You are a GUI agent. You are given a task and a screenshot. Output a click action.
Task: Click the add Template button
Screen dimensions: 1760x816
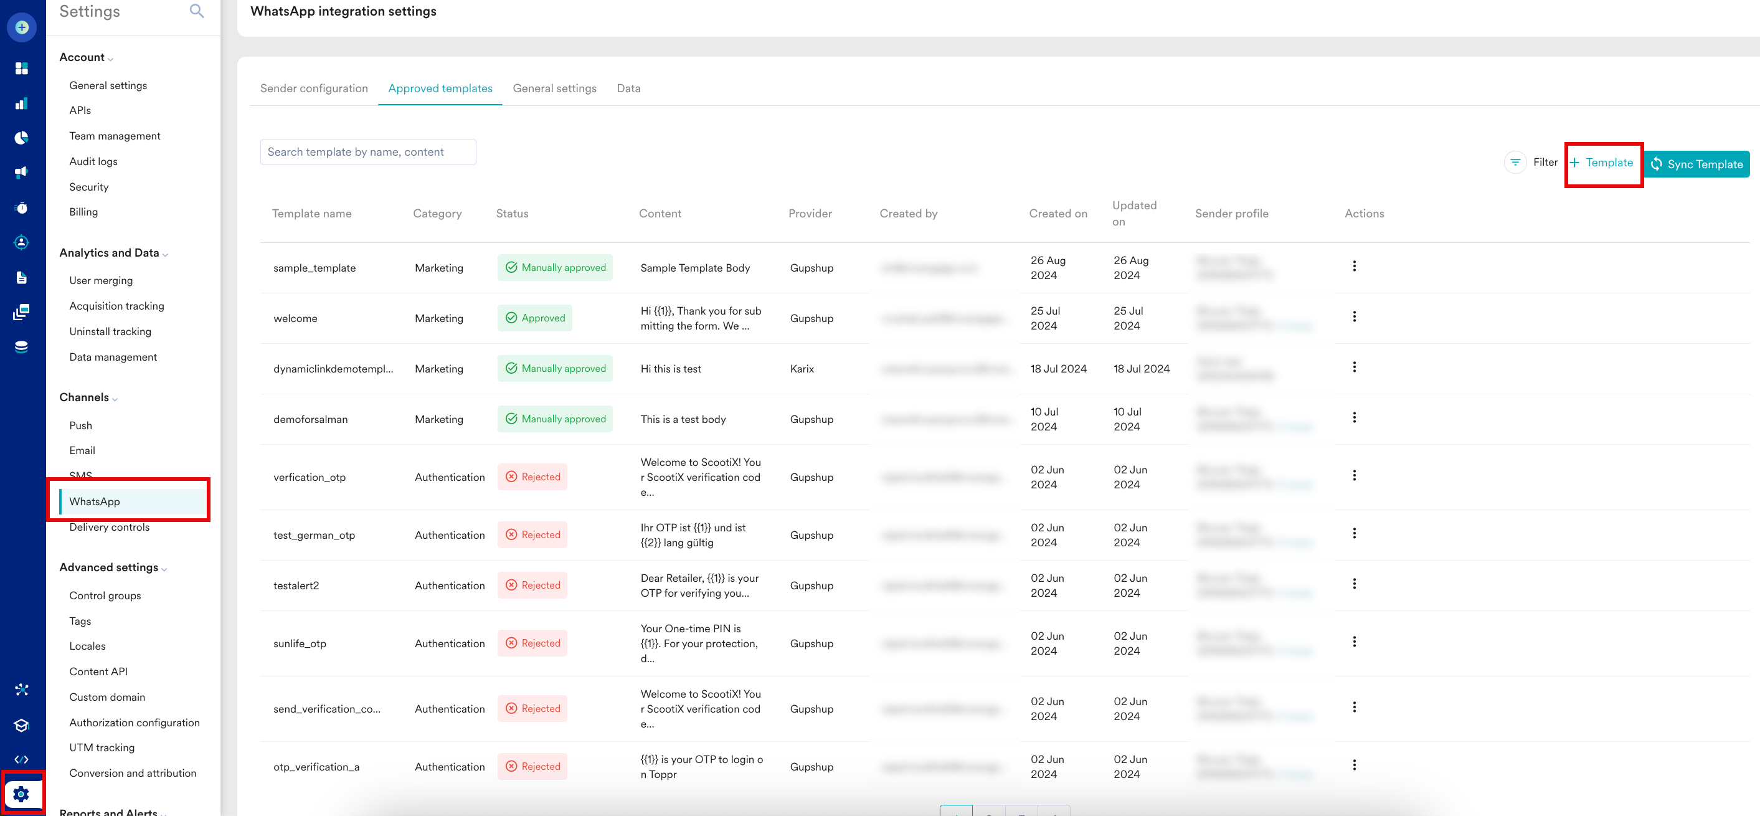tap(1601, 163)
